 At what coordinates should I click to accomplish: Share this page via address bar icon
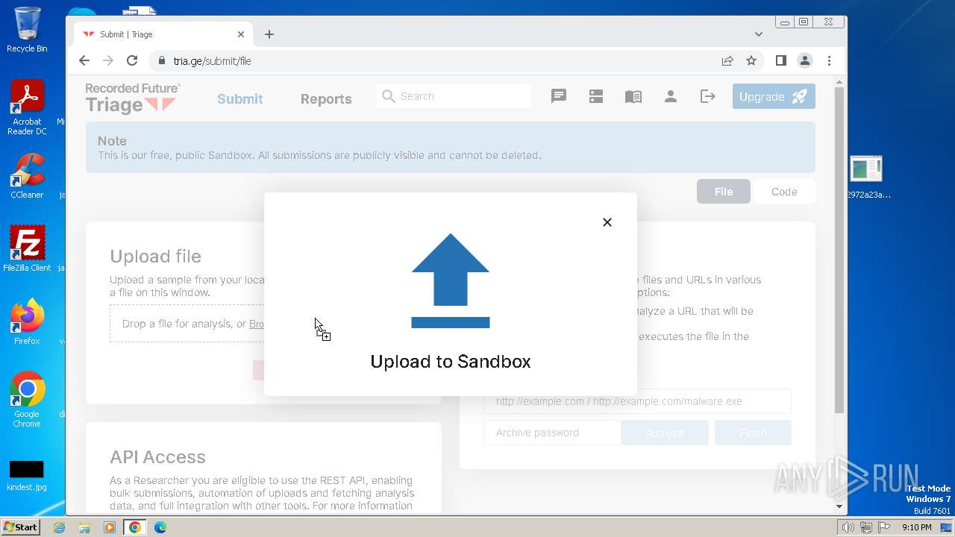click(727, 61)
